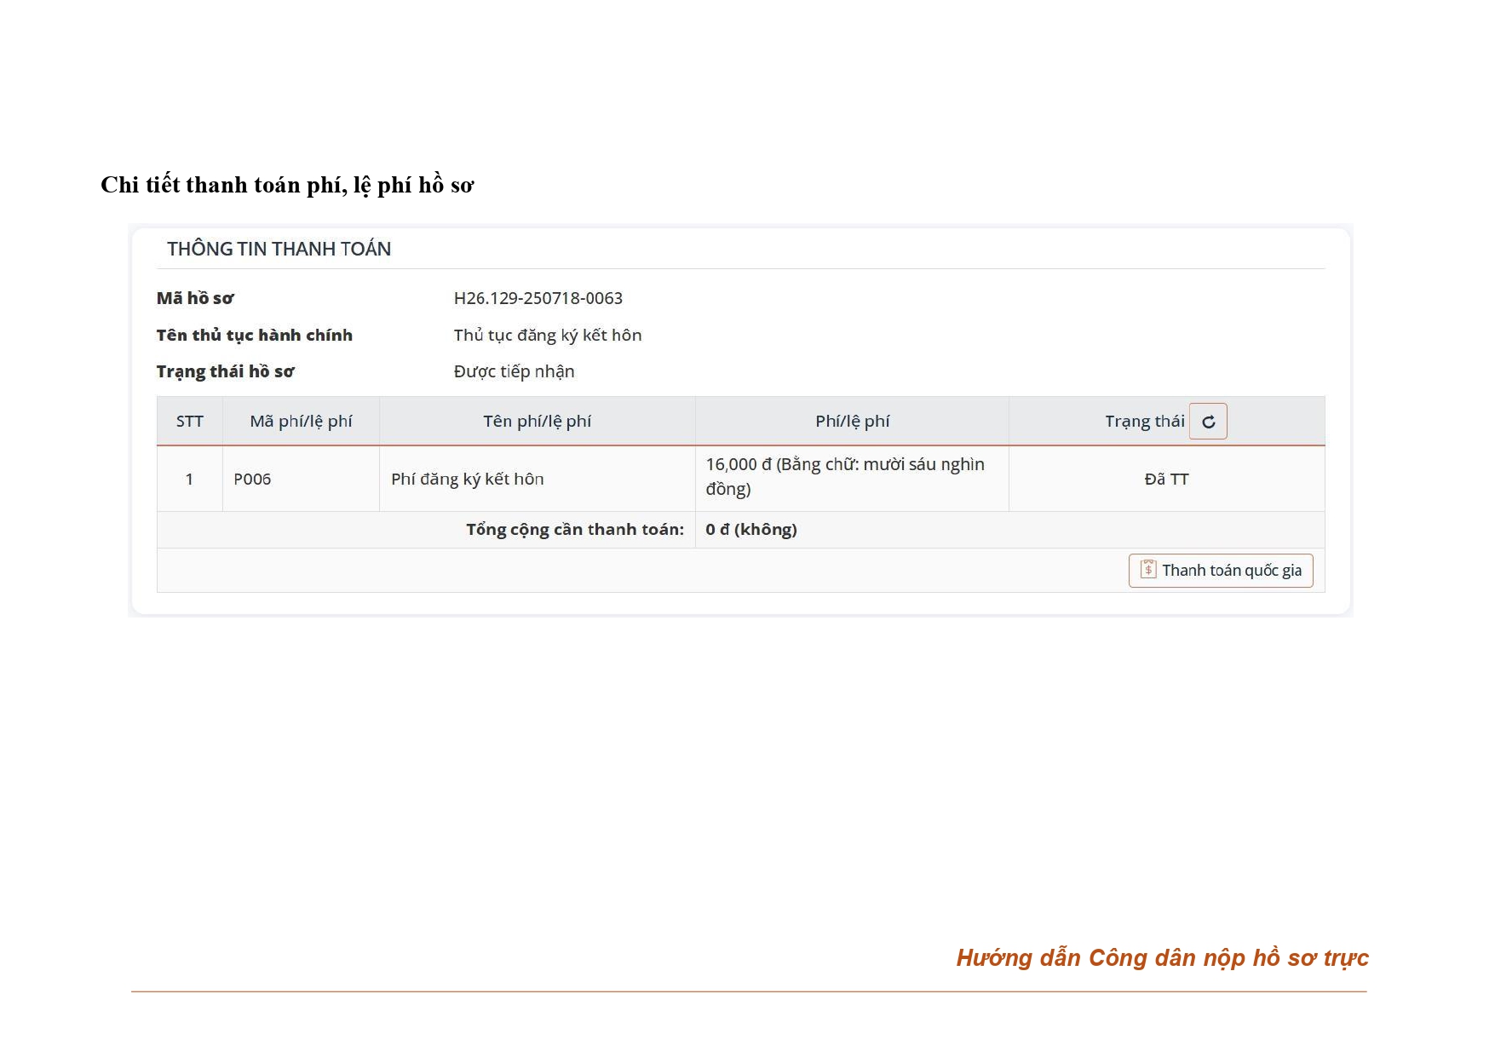This screenshot has height=1057, width=1495.
Task: Click the refresh icon beside Trạng thái
Action: click(x=1207, y=422)
